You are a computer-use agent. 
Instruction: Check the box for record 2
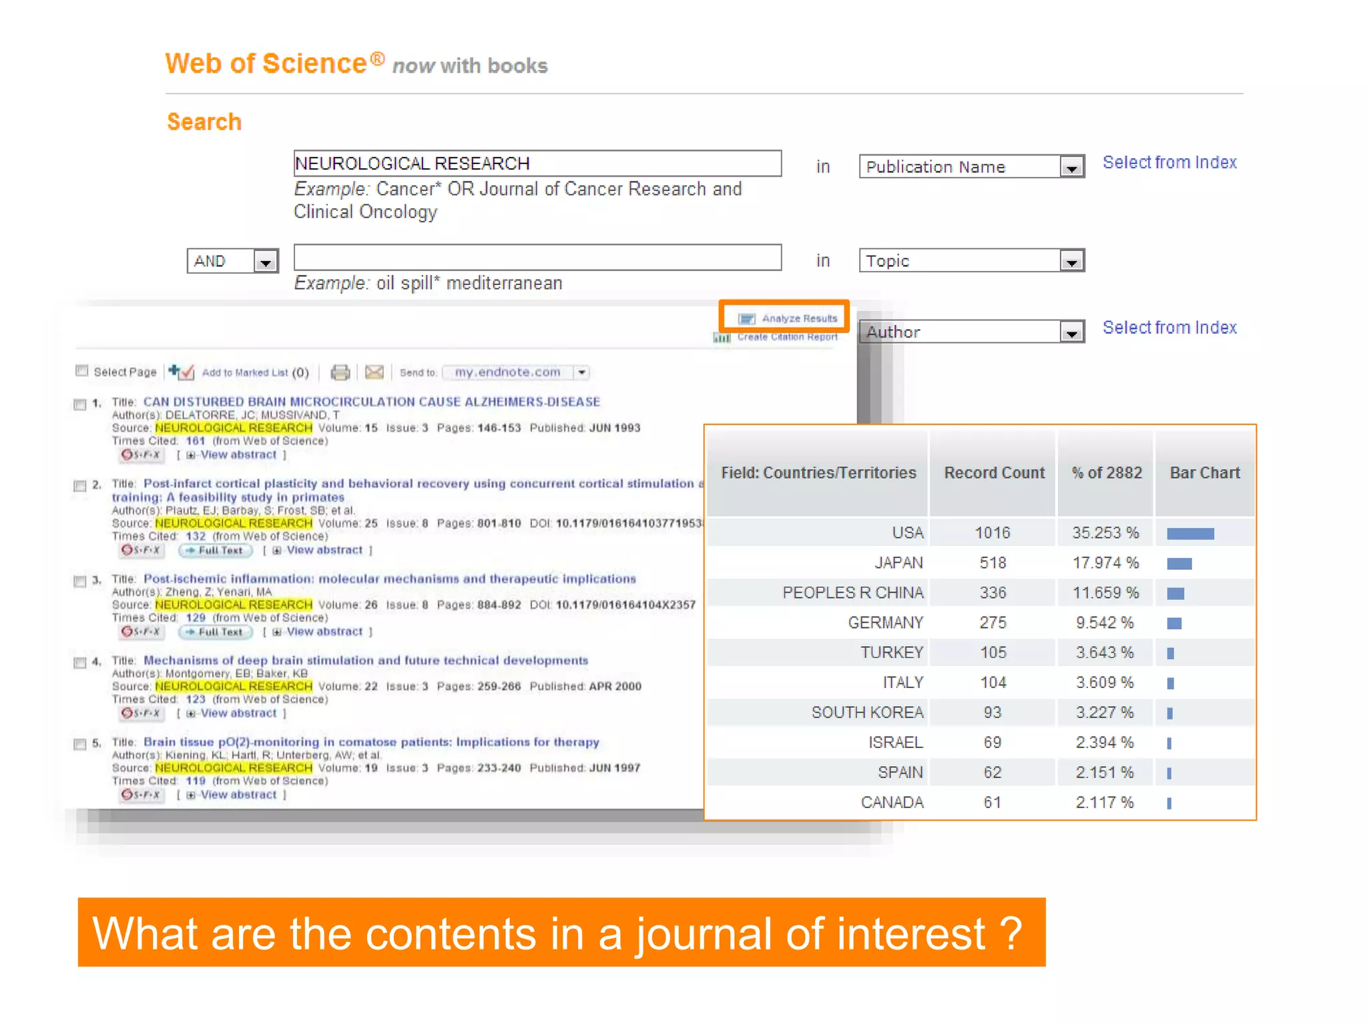coord(80,486)
